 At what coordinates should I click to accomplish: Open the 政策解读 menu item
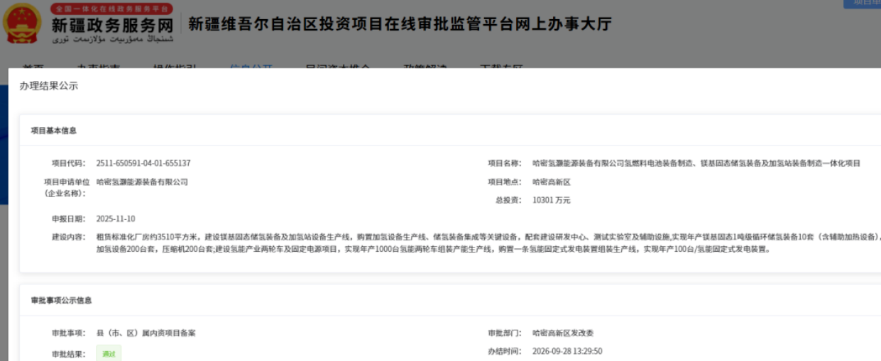(425, 68)
